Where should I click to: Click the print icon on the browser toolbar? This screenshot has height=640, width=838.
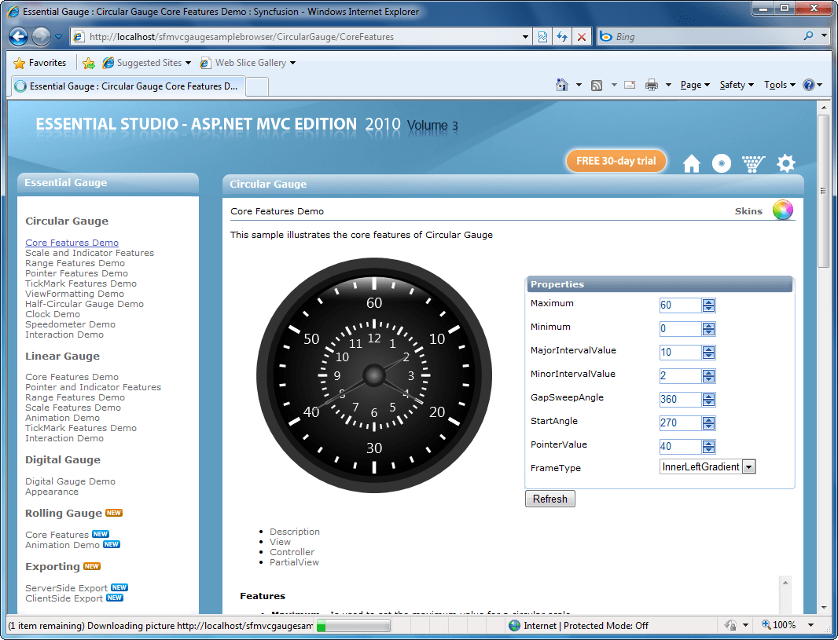pos(652,84)
